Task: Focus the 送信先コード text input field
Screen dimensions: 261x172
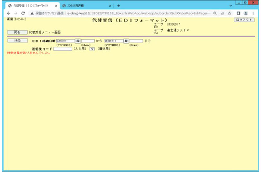Action: pyautogui.click(x=62, y=49)
